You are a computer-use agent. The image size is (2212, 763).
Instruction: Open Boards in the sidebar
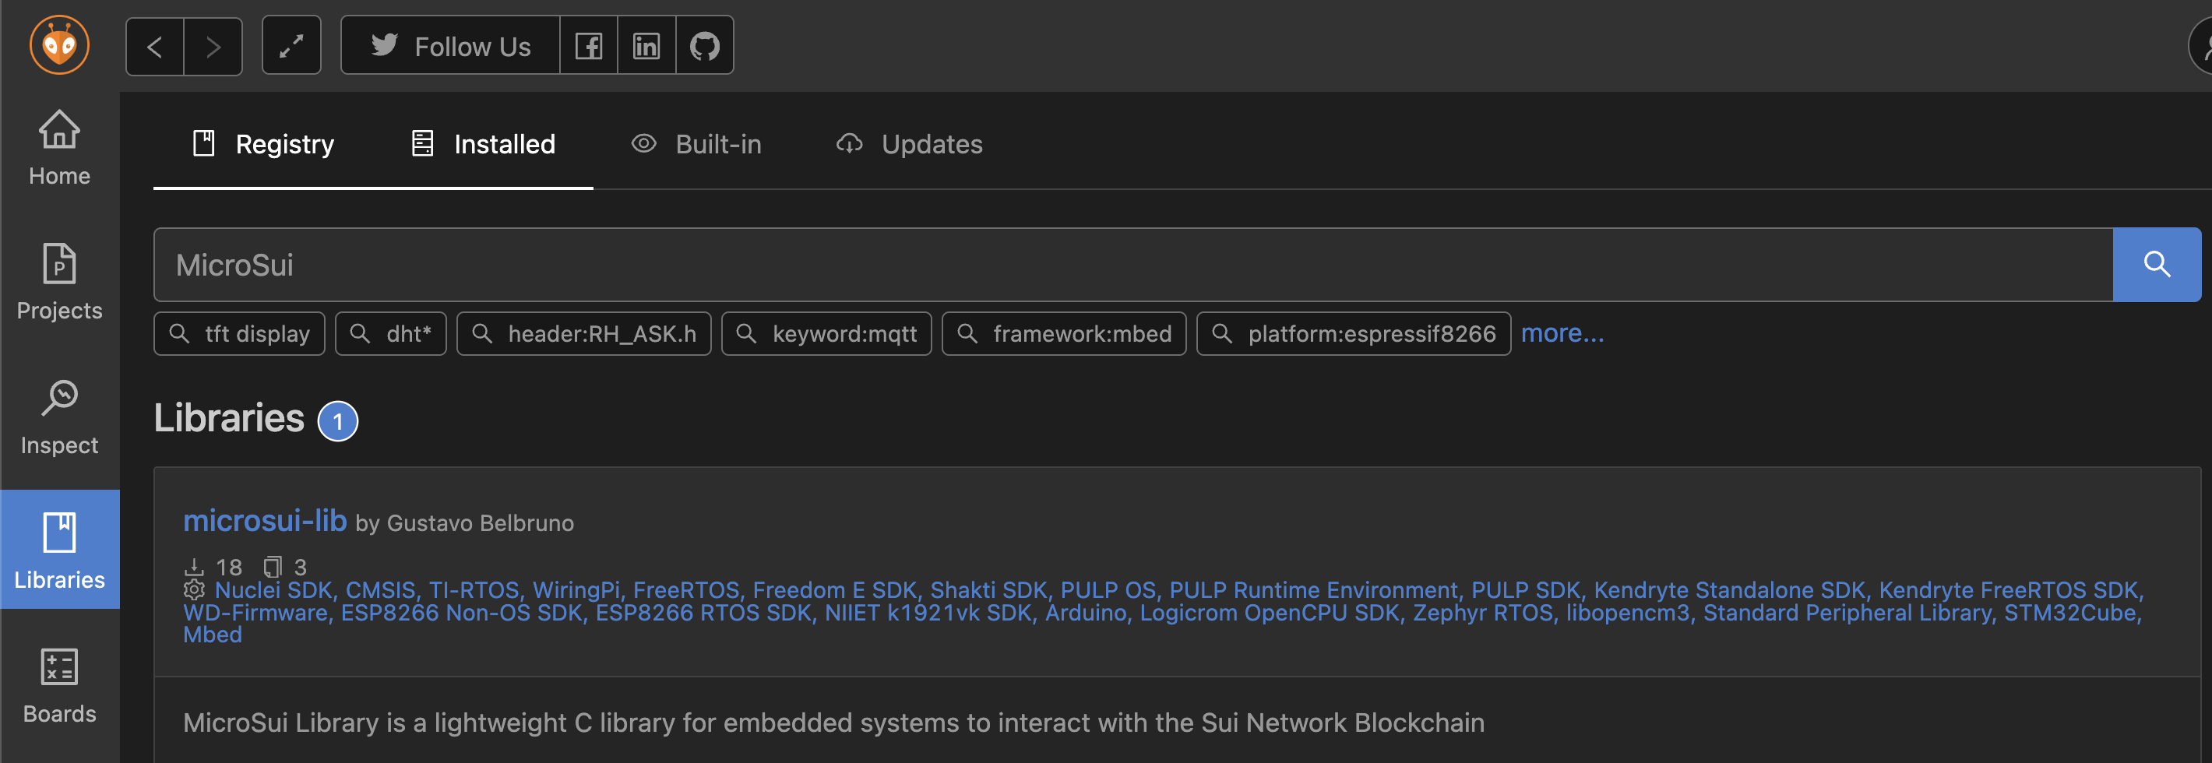[x=59, y=686]
